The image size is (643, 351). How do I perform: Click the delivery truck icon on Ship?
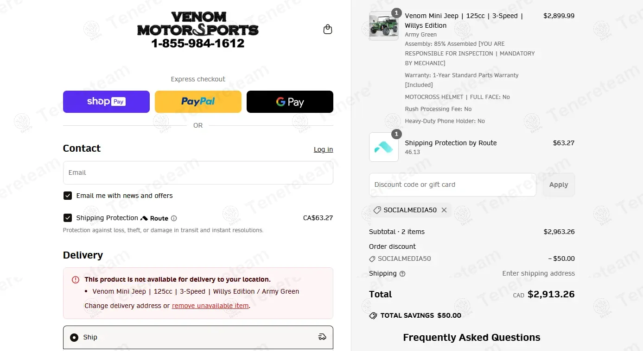point(322,337)
